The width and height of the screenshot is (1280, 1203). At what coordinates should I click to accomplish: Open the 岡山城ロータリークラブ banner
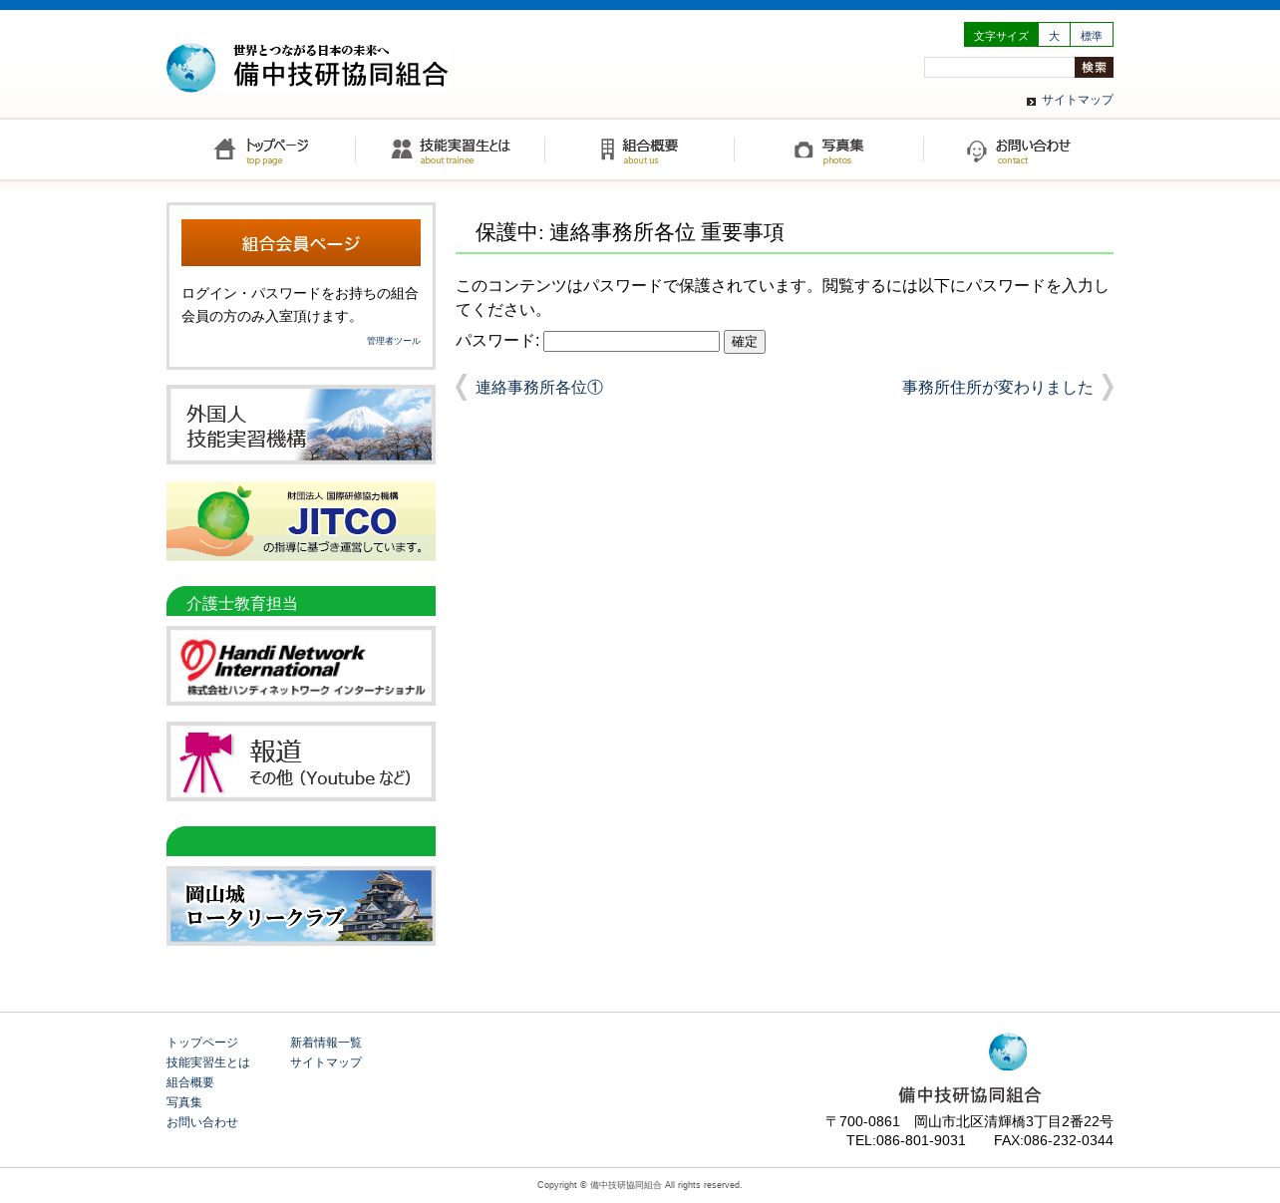pos(301,906)
